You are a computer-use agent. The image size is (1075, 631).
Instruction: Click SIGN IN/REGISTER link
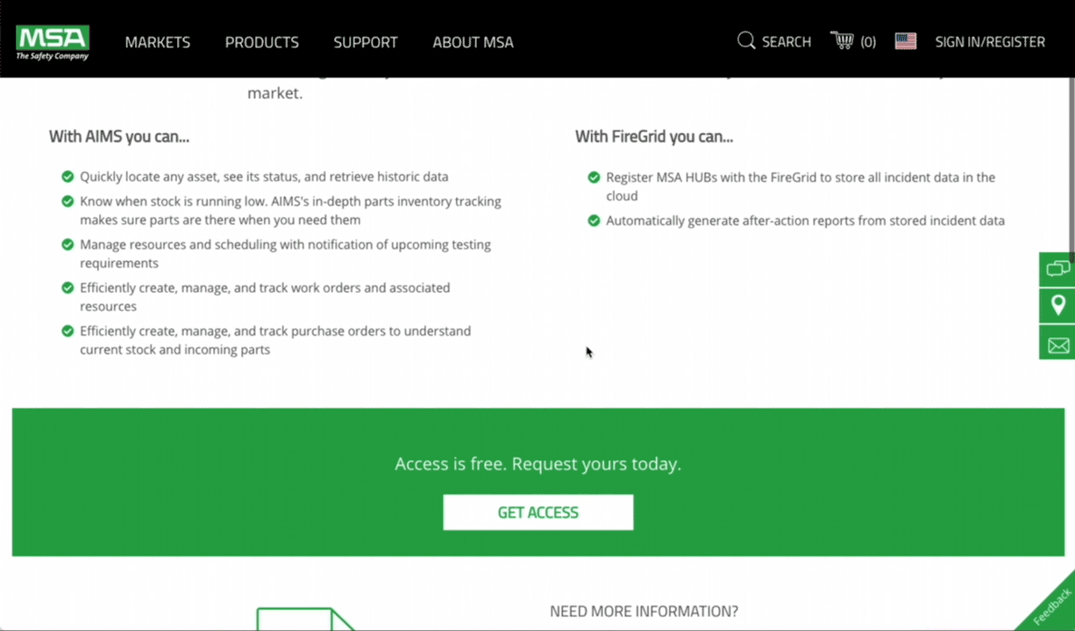pos(990,41)
